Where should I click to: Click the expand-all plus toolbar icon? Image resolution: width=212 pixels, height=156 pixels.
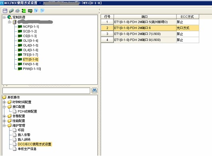(36, 11)
